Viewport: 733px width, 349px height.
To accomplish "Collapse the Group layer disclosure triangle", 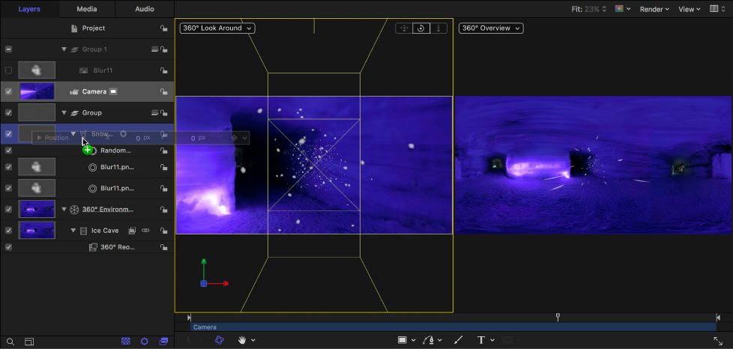I will (x=64, y=112).
